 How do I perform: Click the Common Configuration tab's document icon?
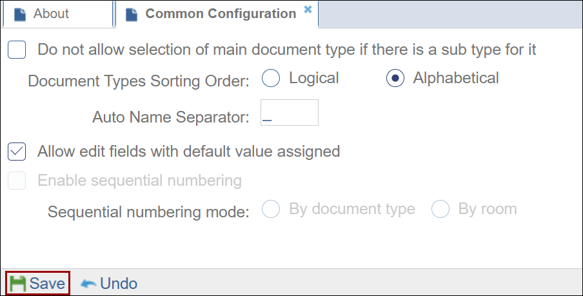click(x=132, y=14)
